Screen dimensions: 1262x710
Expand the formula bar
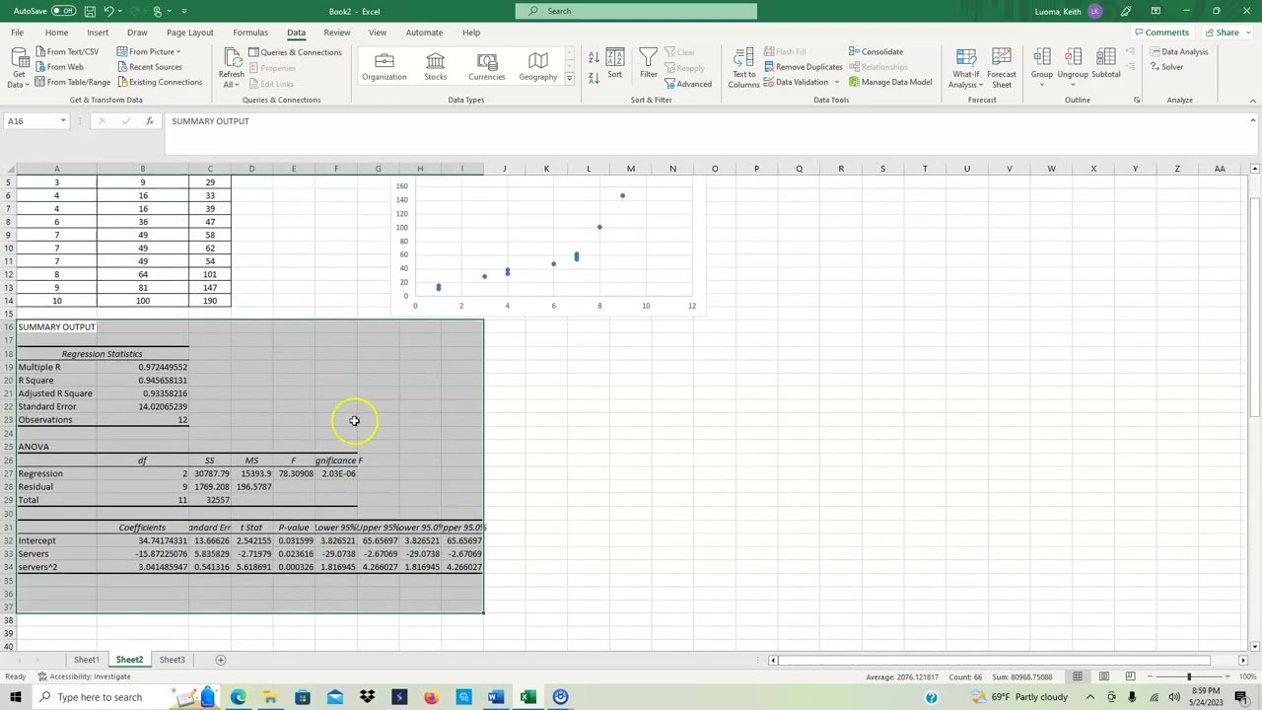point(1252,120)
